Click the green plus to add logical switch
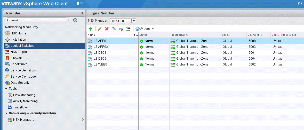The width and height of the screenshot is (304, 130). pyautogui.click(x=91, y=29)
